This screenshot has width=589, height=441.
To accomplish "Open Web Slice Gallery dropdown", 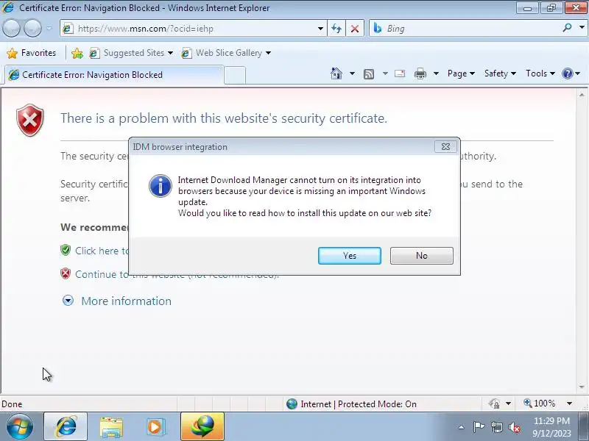I will pos(226,53).
